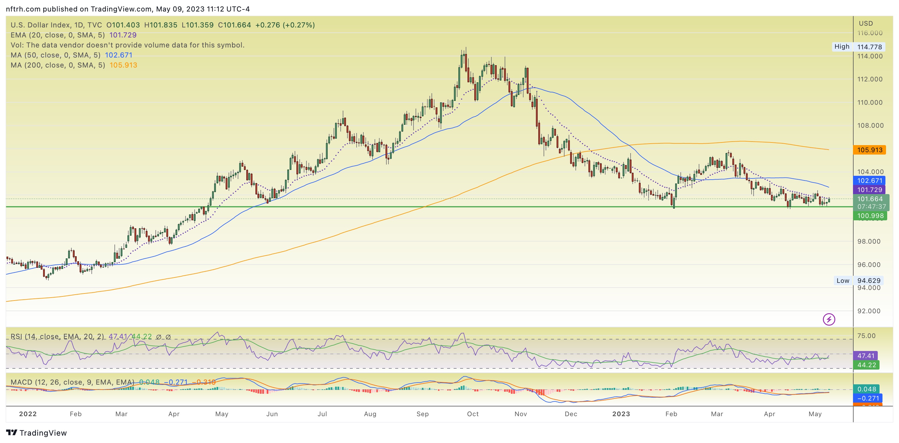Click the green horizontal support line
The width and height of the screenshot is (899, 443).
(349, 207)
